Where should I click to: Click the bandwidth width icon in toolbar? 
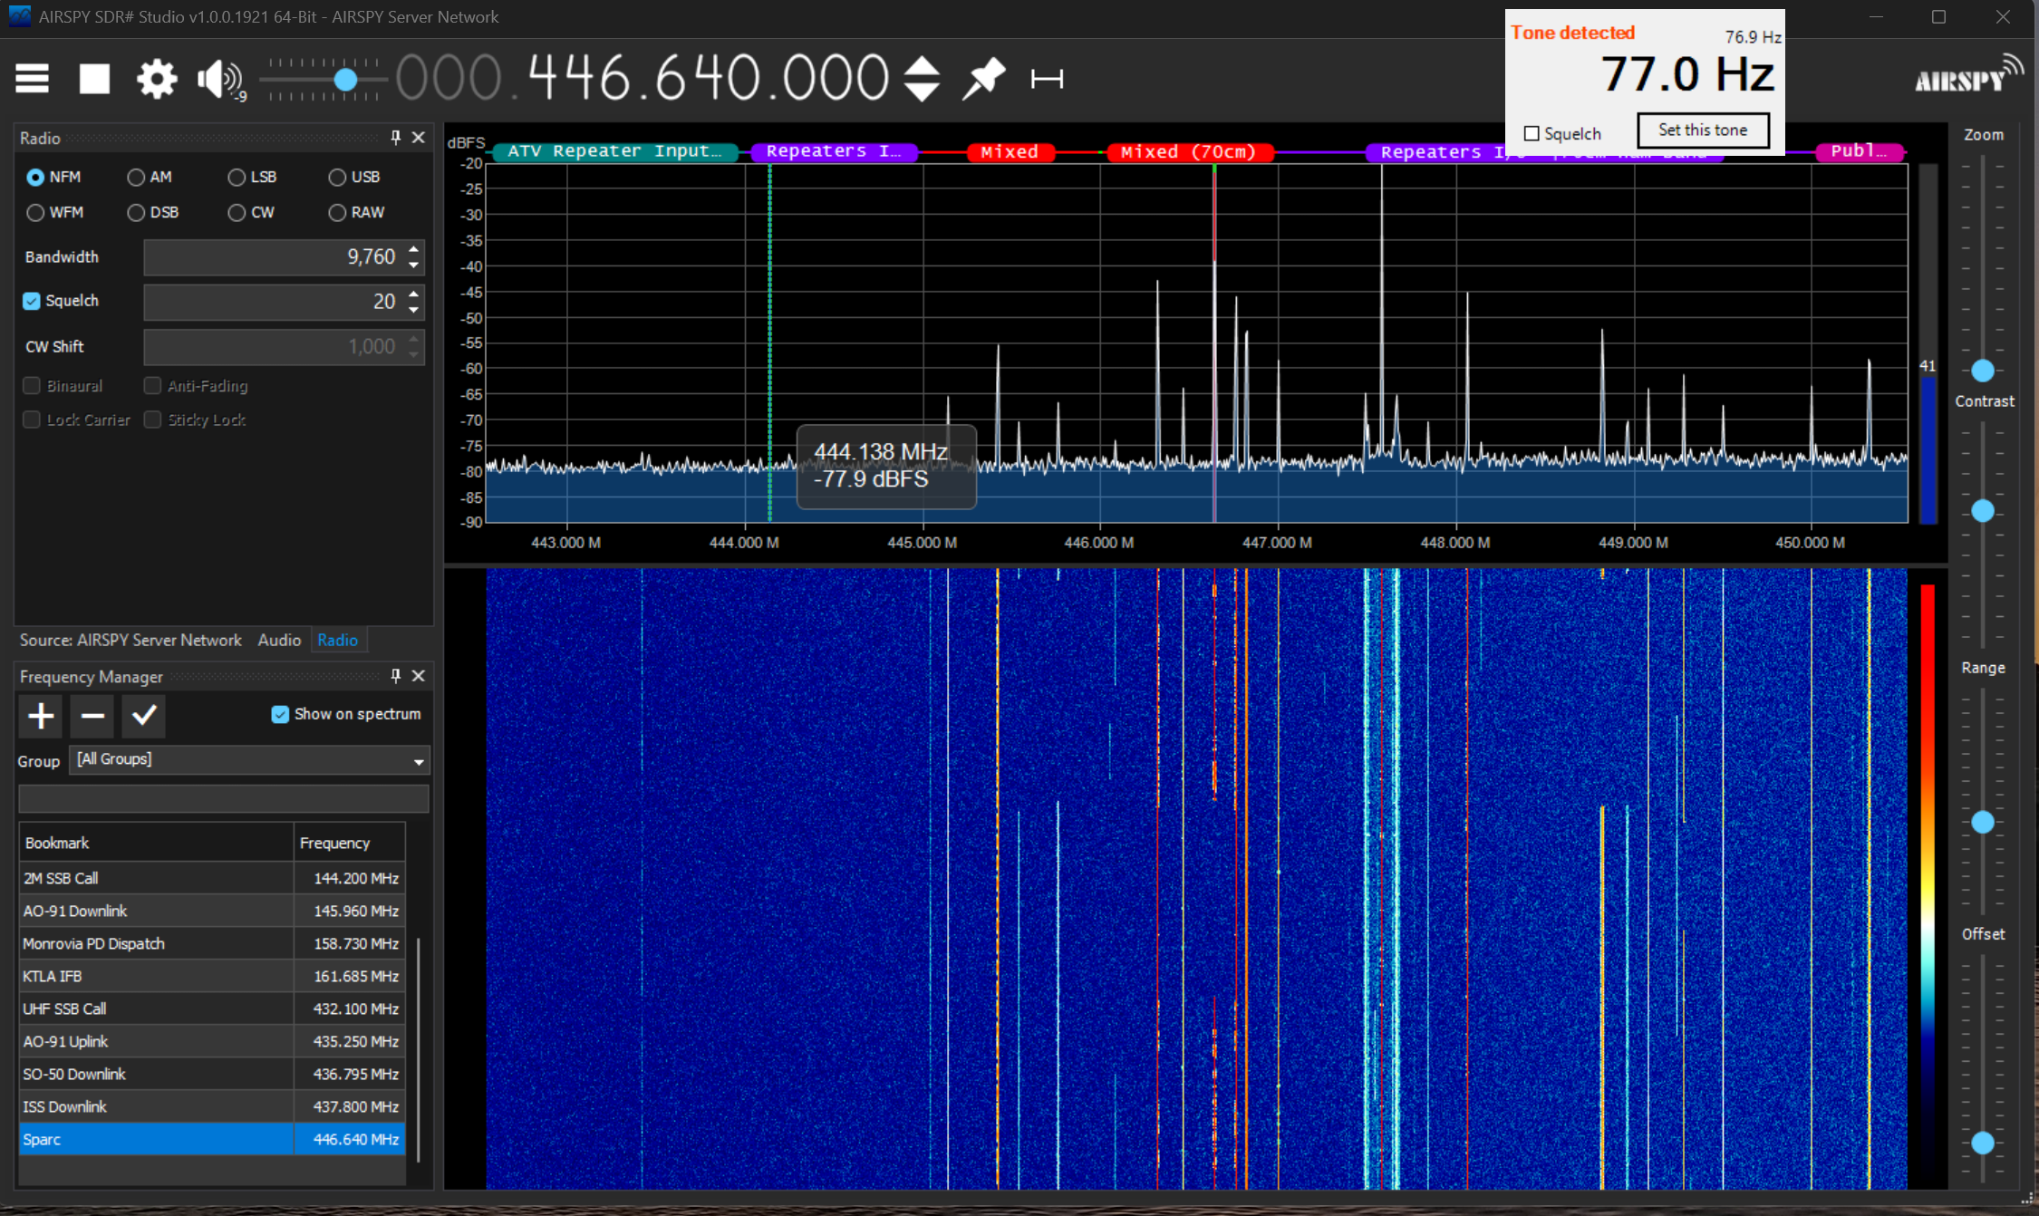point(1047,80)
